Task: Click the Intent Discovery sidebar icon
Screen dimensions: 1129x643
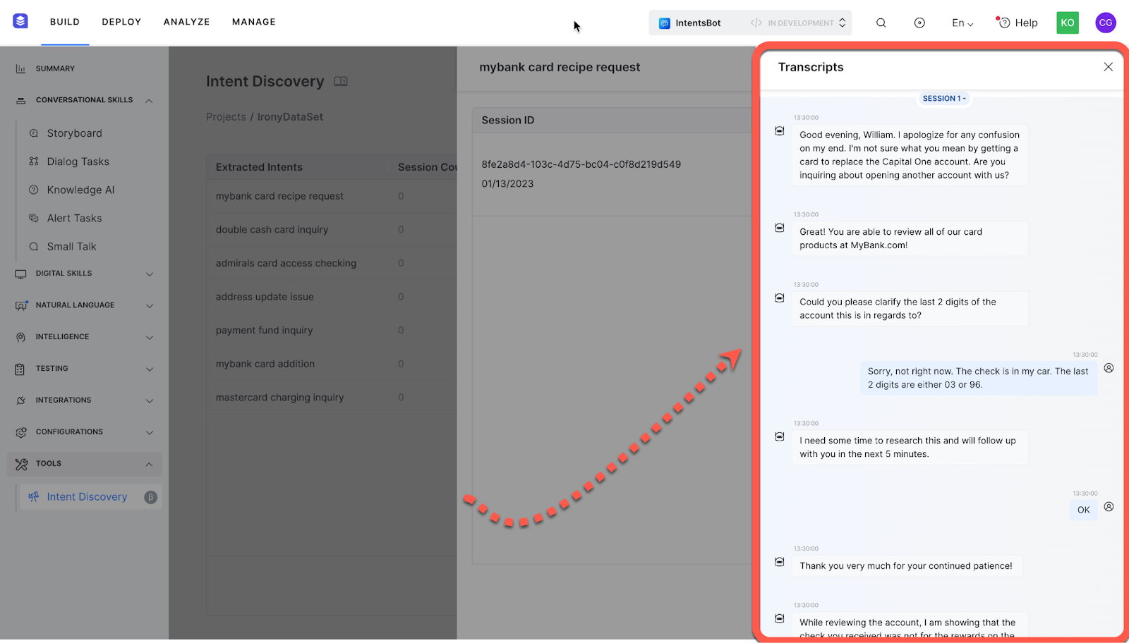Action: (x=33, y=497)
